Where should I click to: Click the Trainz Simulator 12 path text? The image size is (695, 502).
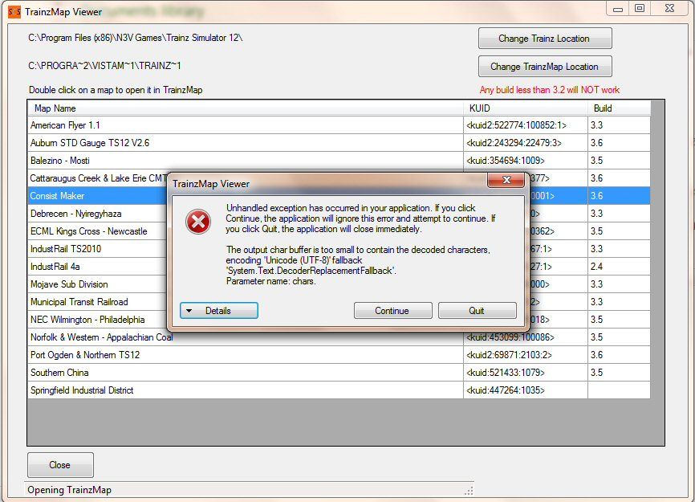click(136, 38)
